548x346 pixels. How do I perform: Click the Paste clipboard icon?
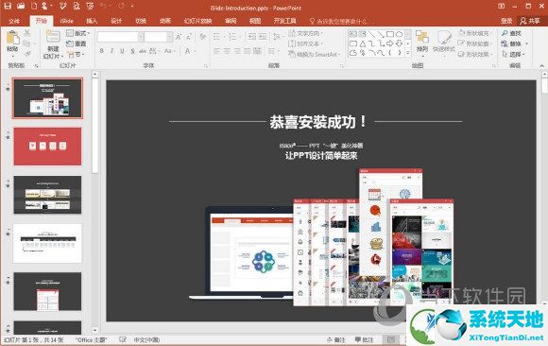click(x=12, y=38)
